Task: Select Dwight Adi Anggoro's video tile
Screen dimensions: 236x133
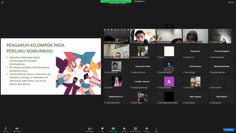Action: [117, 36]
